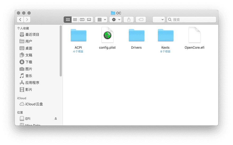This screenshot has height=145, width=233.
Task: Minimize the Finder window with the second title bar button
Action: pyautogui.click(x=24, y=13)
